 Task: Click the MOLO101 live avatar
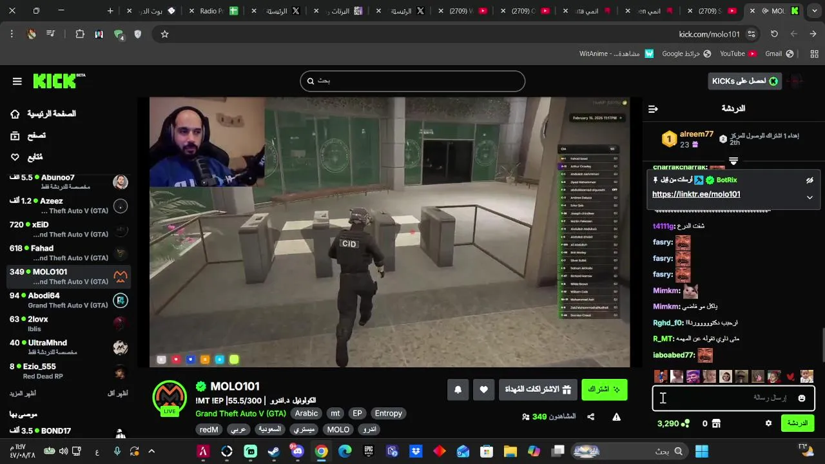[170, 398]
